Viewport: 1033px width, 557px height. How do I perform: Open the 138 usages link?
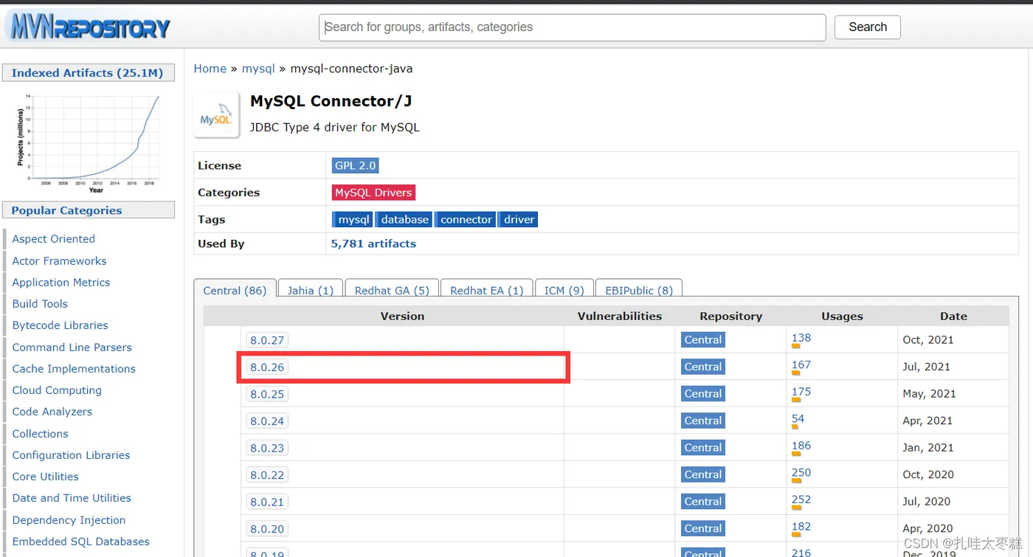point(801,338)
